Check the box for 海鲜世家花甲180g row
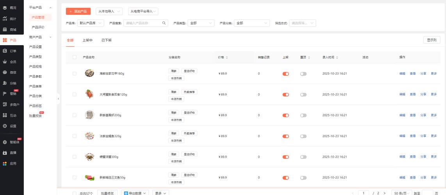 click(x=75, y=74)
